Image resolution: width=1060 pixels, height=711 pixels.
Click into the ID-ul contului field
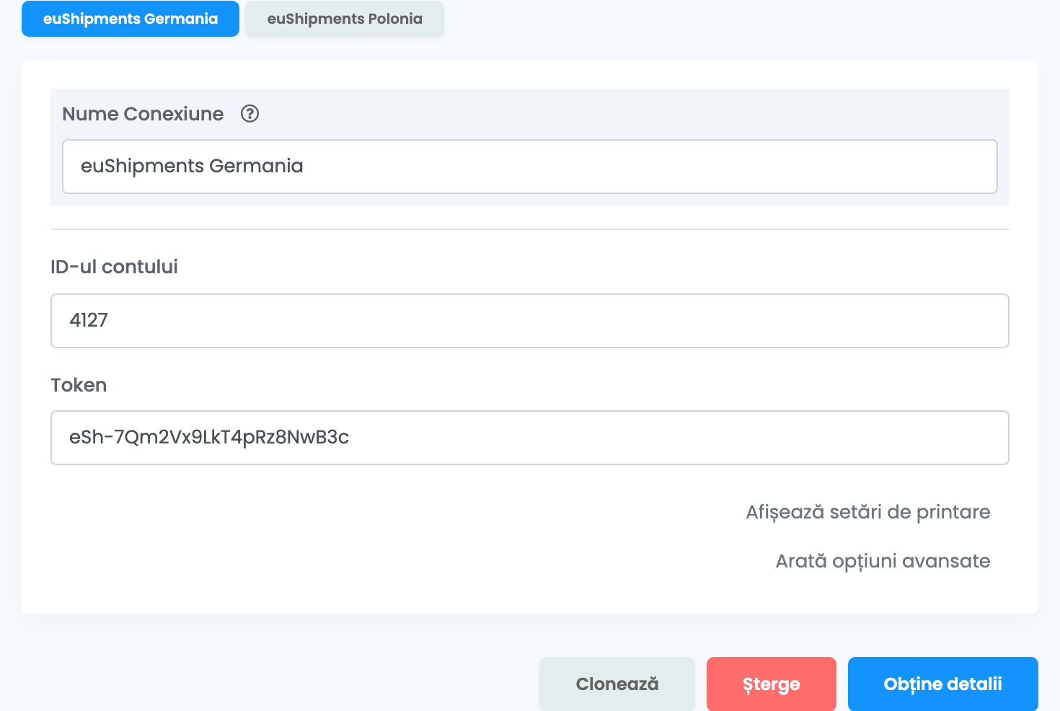pyautogui.click(x=530, y=321)
